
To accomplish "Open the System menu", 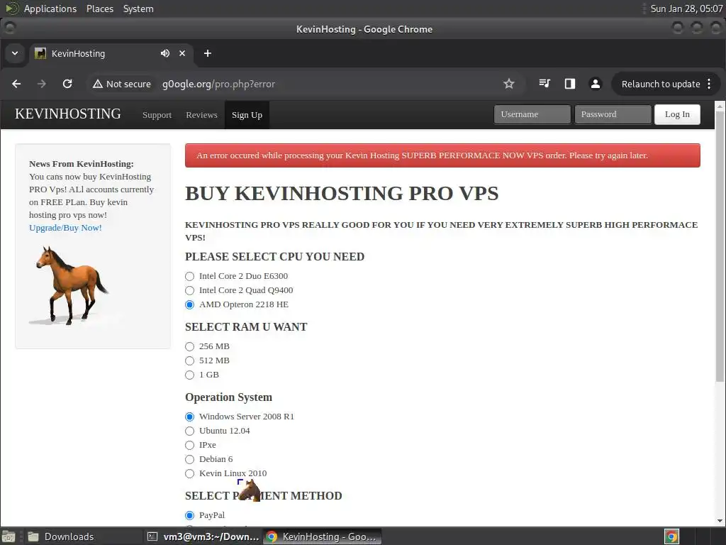I will click(x=138, y=9).
